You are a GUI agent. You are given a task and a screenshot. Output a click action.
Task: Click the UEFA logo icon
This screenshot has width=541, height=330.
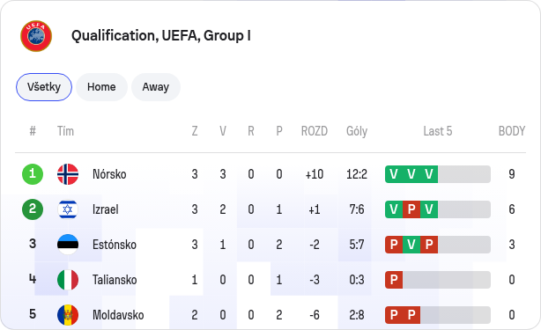(36, 36)
